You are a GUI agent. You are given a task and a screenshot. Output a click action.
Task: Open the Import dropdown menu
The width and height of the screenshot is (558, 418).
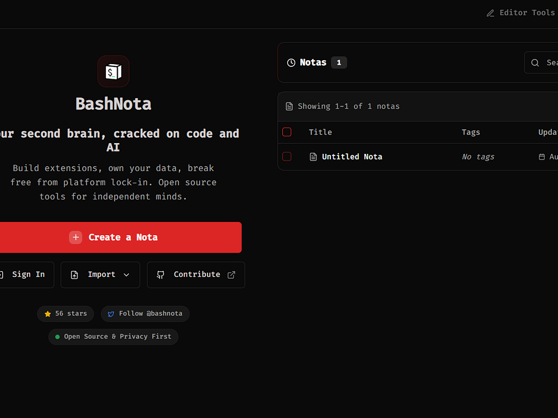click(x=100, y=275)
